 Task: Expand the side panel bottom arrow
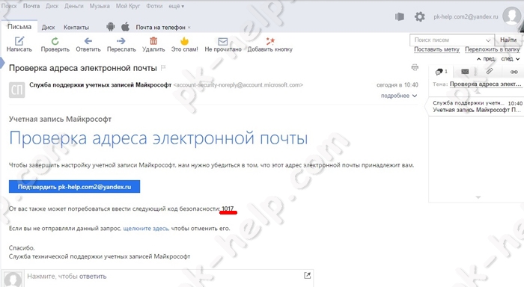point(478,197)
